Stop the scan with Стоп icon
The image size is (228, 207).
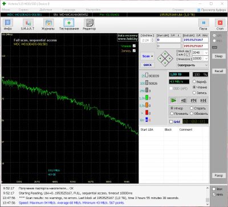[220, 24]
